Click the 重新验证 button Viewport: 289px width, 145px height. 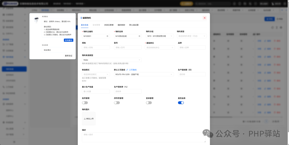coord(69,56)
